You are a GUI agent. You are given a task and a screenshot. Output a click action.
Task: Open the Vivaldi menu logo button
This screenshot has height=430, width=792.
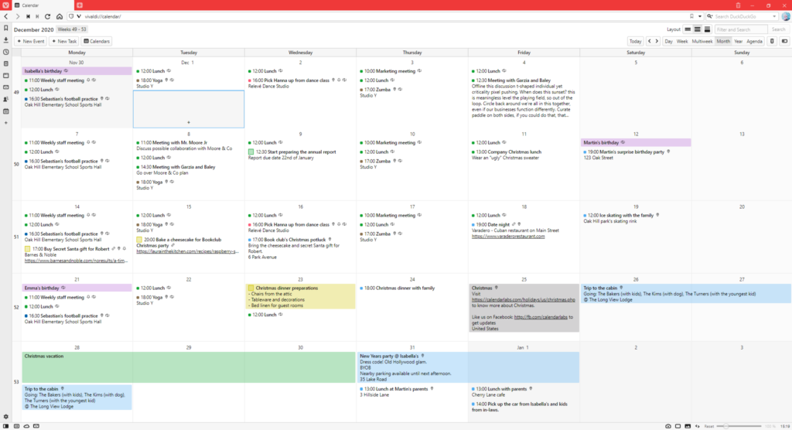5,5
